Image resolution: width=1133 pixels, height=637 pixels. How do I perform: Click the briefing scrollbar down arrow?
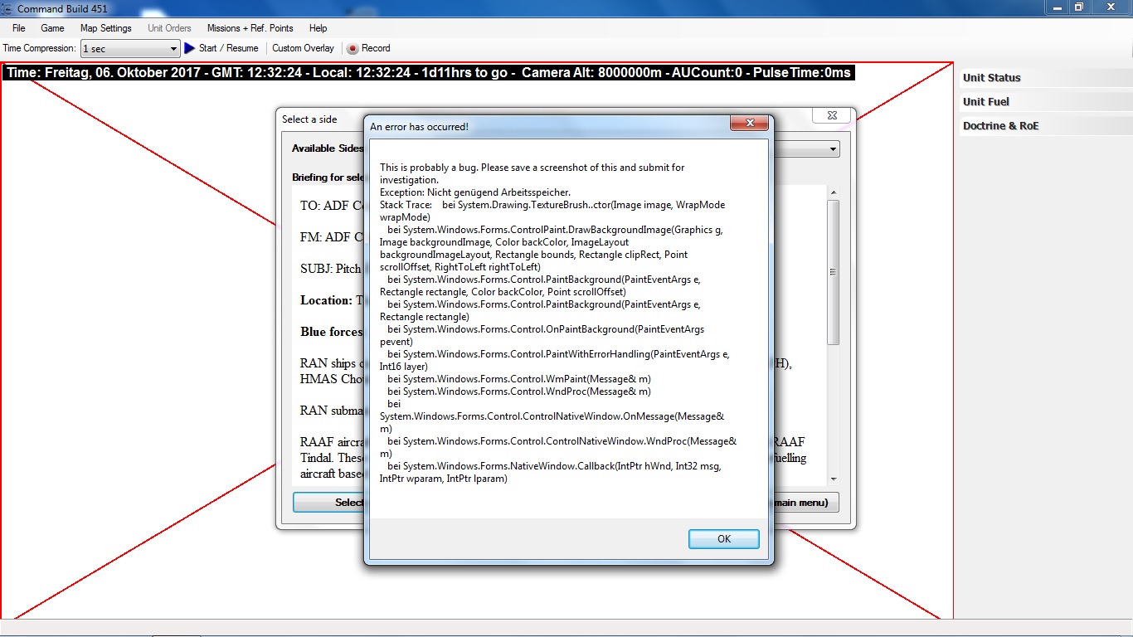tap(833, 479)
